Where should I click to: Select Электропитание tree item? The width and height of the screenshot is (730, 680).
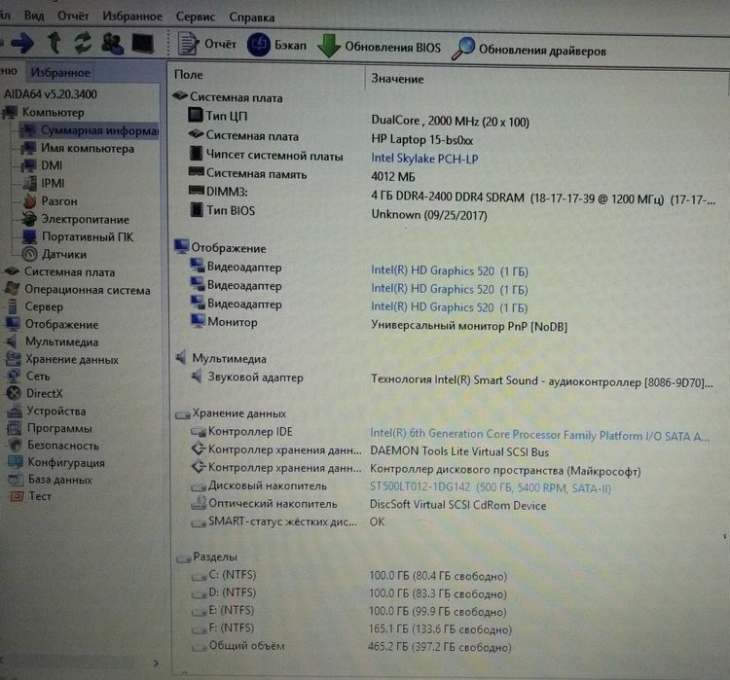[x=76, y=219]
